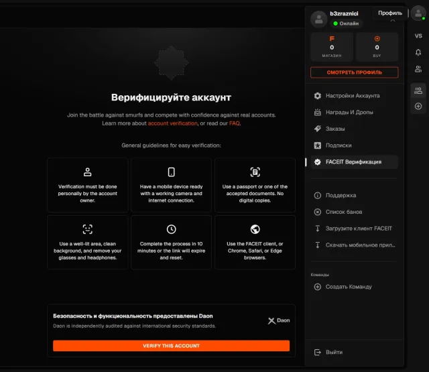
Task: Click СМОТРЕТЬ ПРОФИЛЬ button
Action: 355,72
